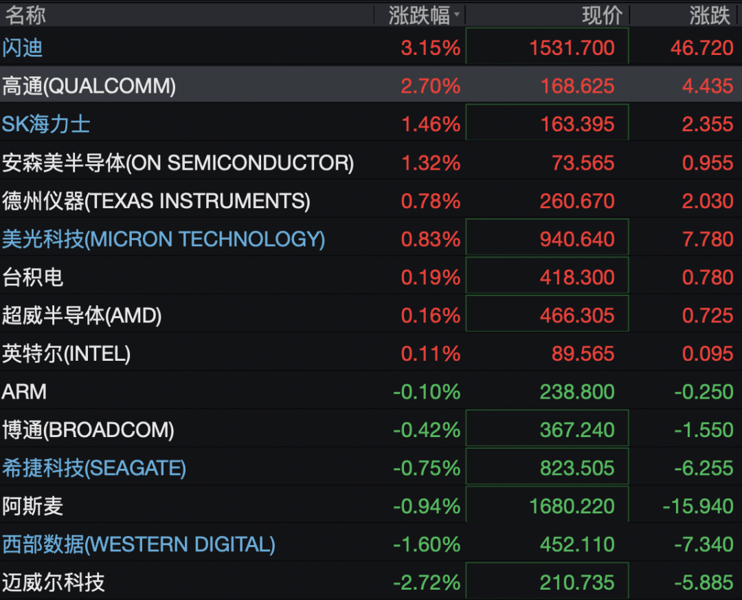Click Qualcomm price 168.625
Screen dimensions: 742x600
pos(577,86)
